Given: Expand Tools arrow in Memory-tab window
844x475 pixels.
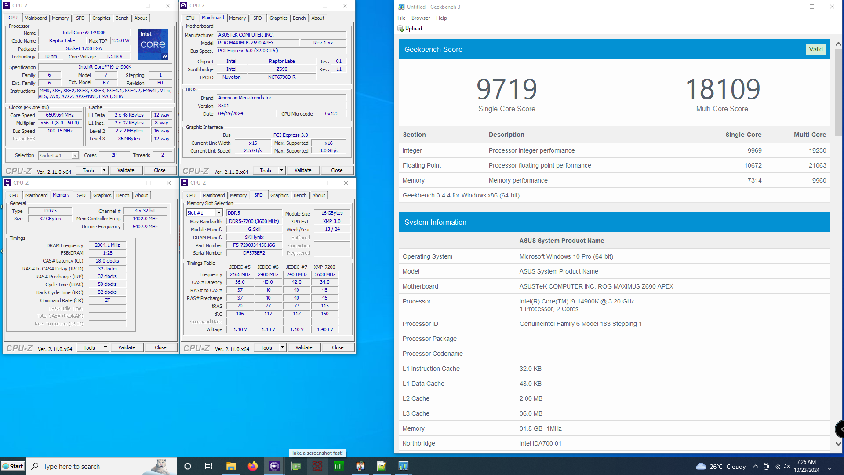Looking at the screenshot, I should (x=105, y=347).
